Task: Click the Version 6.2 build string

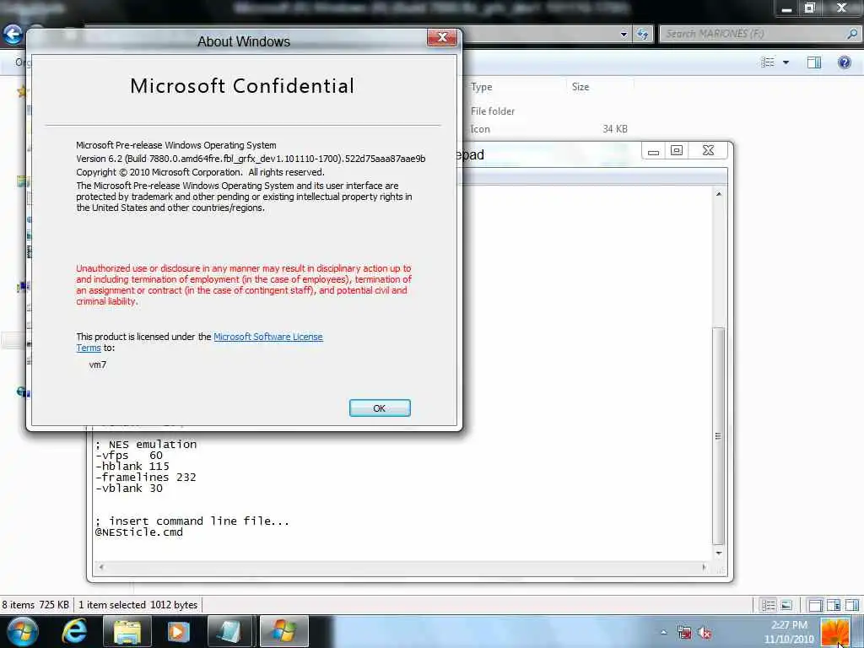Action: click(251, 159)
